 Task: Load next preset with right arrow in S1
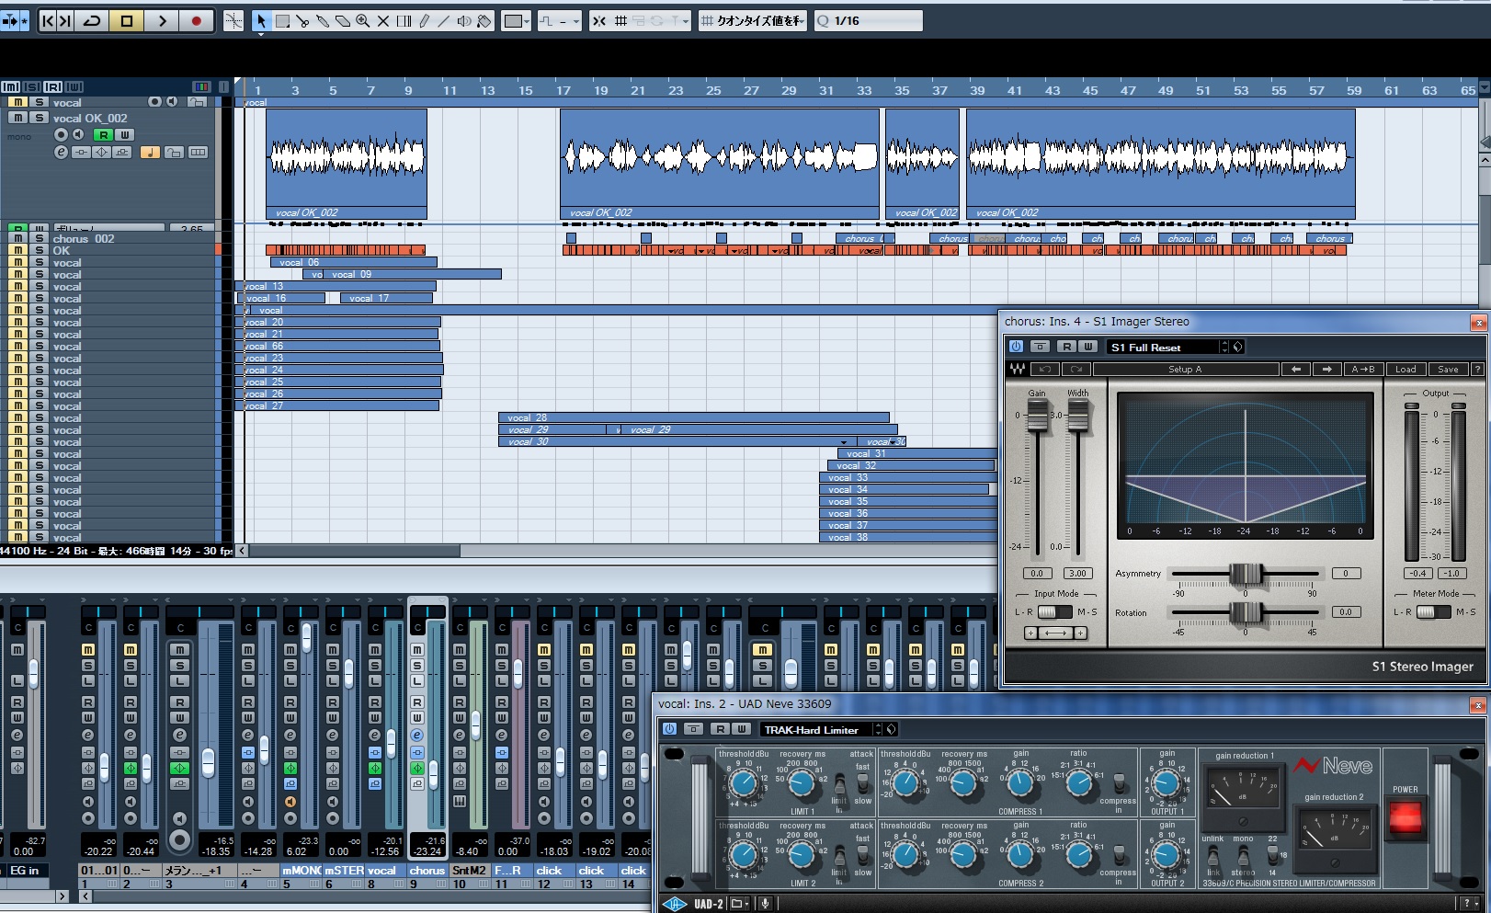coord(1326,369)
